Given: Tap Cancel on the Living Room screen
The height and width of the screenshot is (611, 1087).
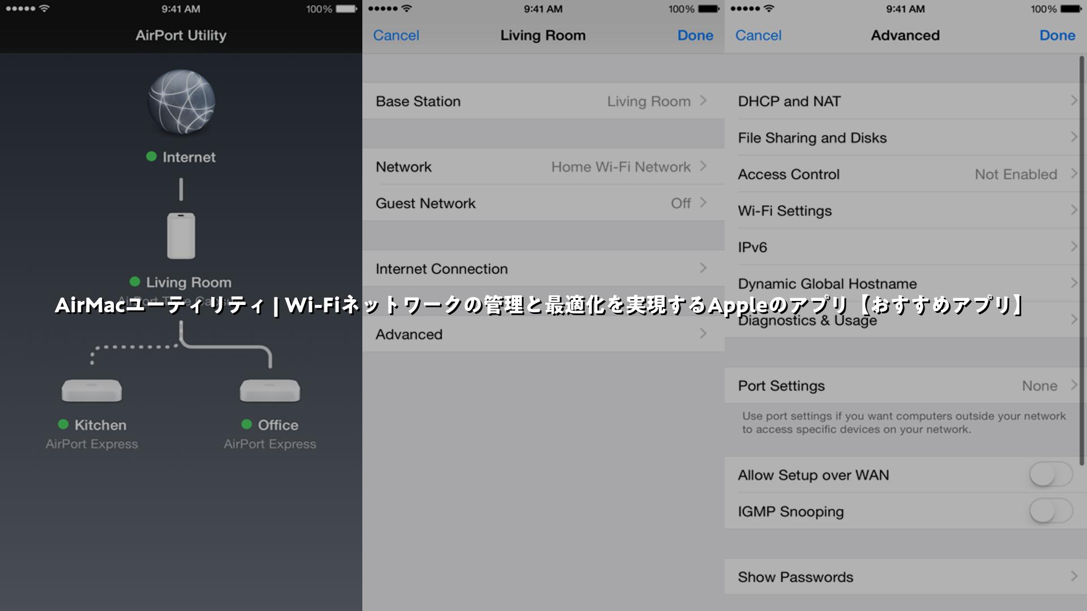Looking at the screenshot, I should (396, 35).
